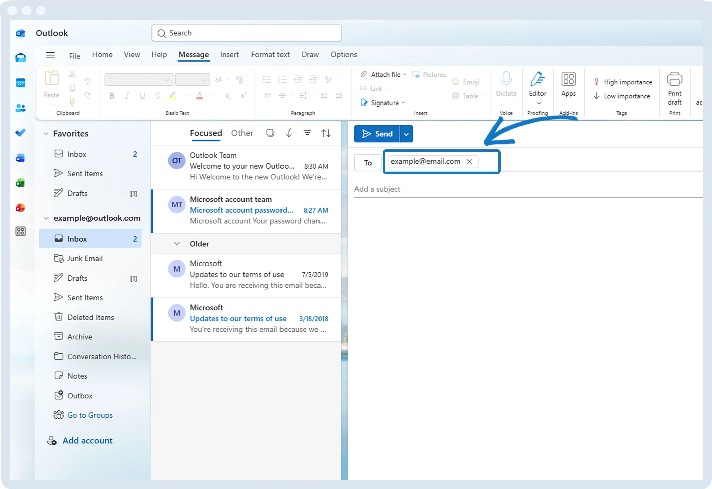Viewport: 712px width, 489px height.
Task: Toggle Italic formatting
Action: pos(127,96)
